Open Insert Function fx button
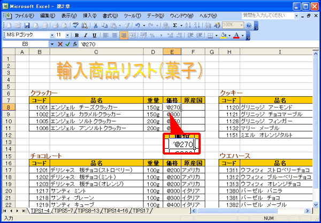Viewport: 321px width, 223px height. 75,44
